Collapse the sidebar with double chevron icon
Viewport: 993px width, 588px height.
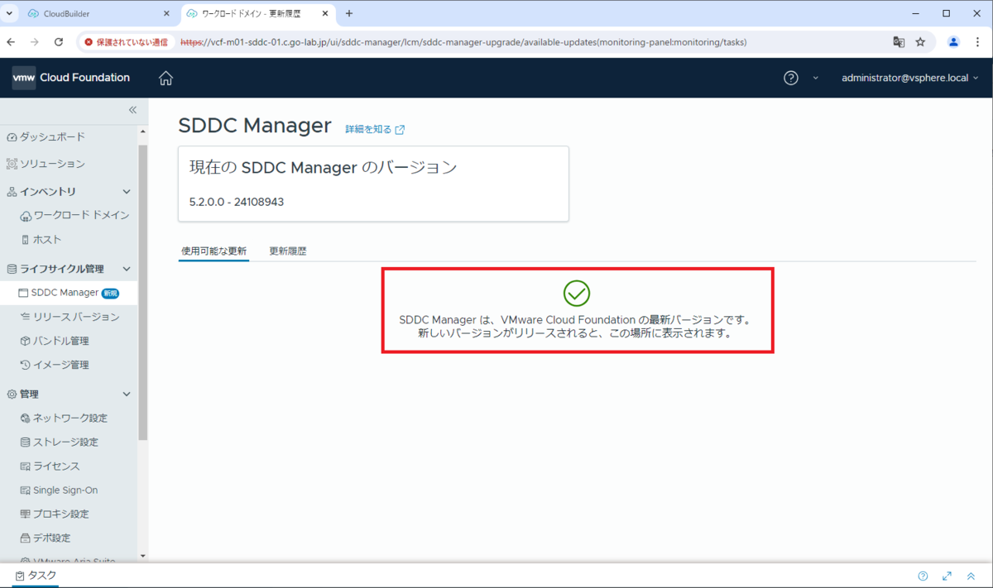click(132, 110)
